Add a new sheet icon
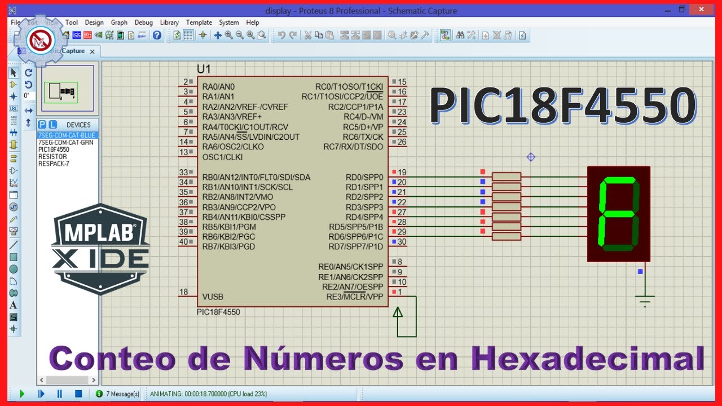722x406 pixels. [x=486, y=35]
